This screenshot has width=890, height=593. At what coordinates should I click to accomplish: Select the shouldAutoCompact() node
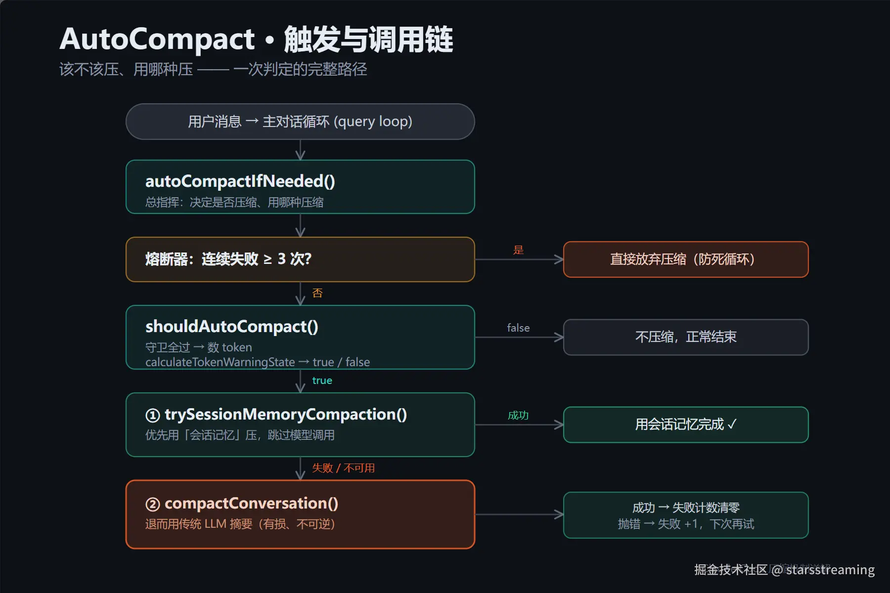[300, 337]
